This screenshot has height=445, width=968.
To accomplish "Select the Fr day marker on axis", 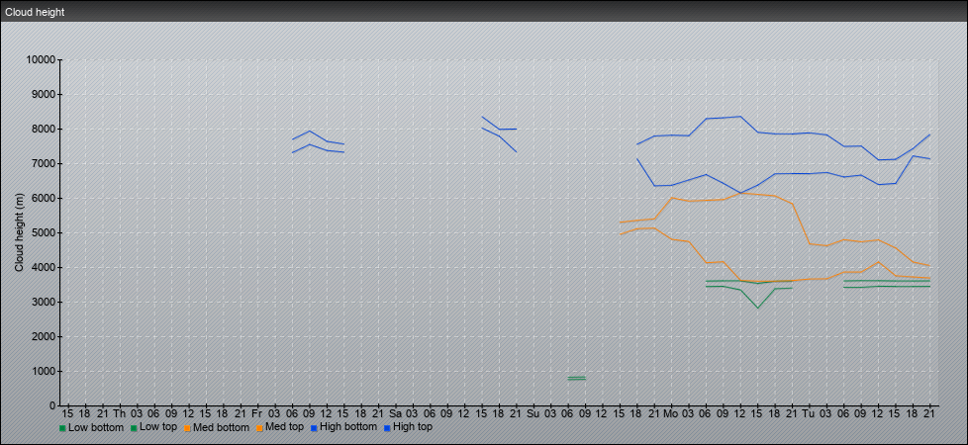I will coord(256,412).
